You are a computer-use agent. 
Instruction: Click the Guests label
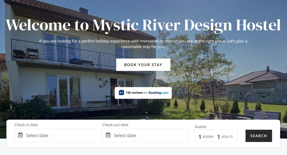[200, 127]
